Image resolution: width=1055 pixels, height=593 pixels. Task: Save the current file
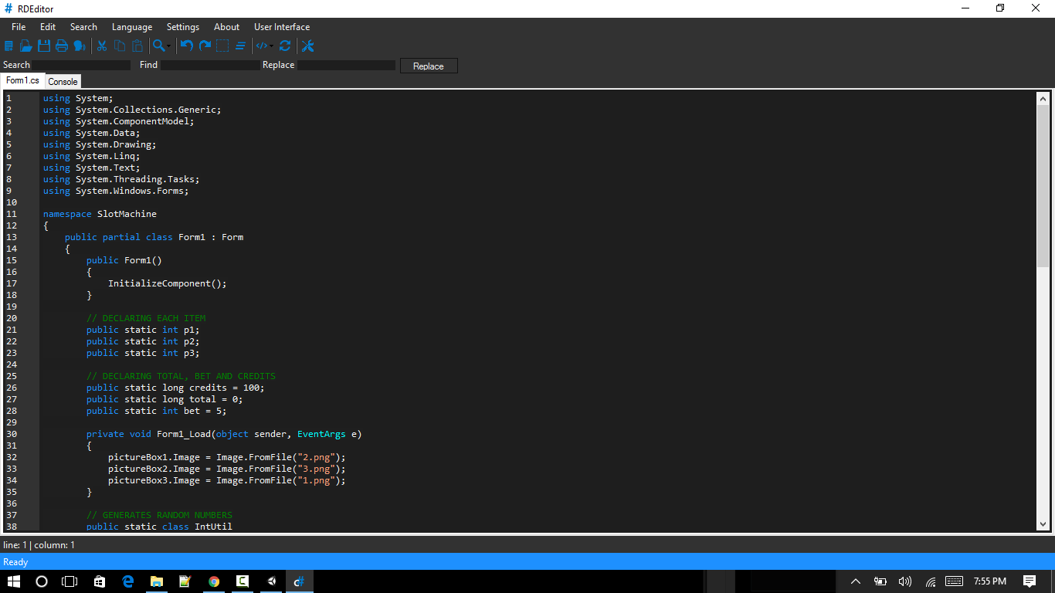(44, 46)
